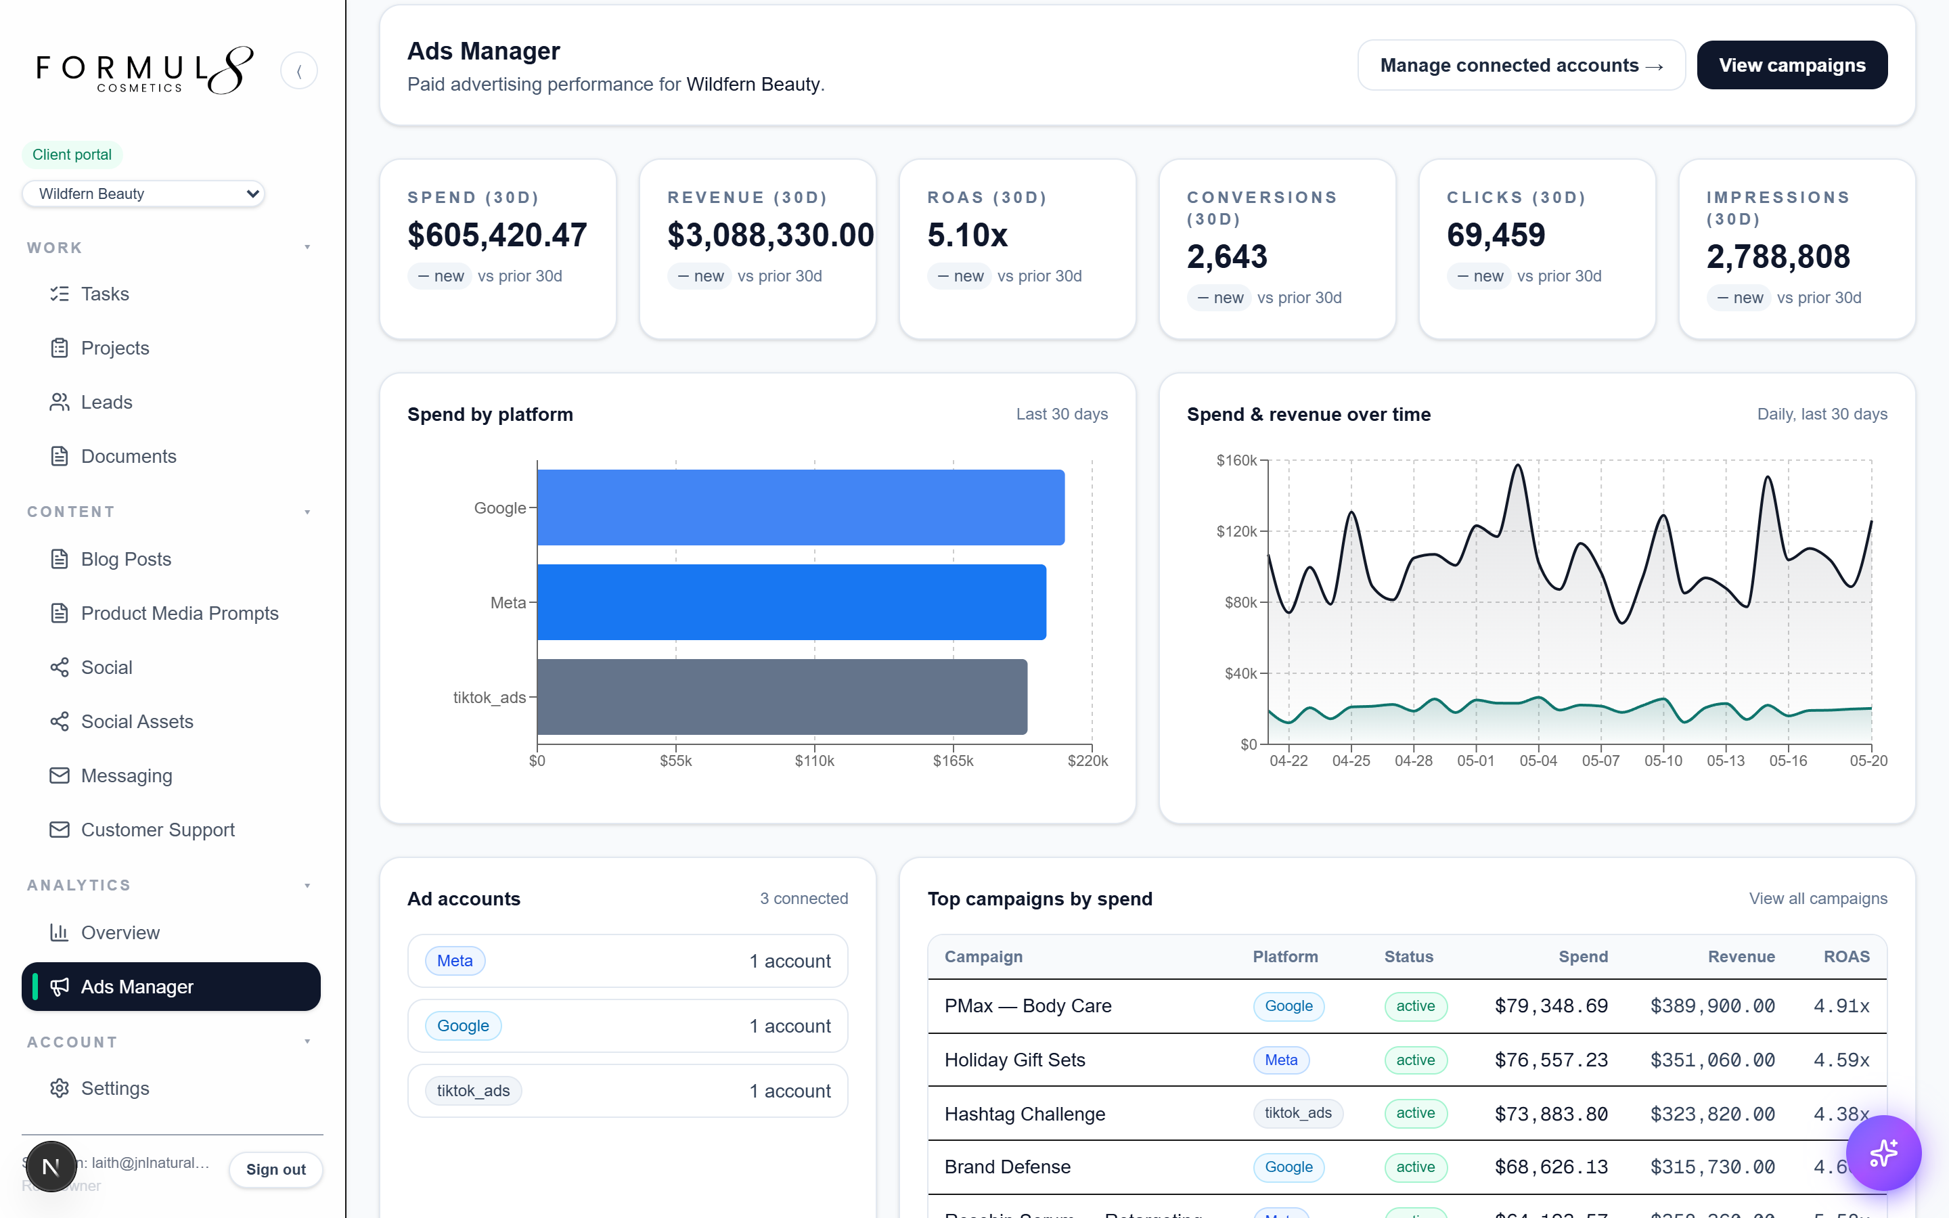Click the Sign out button
Screen dimensions: 1949x1218
pos(275,1169)
